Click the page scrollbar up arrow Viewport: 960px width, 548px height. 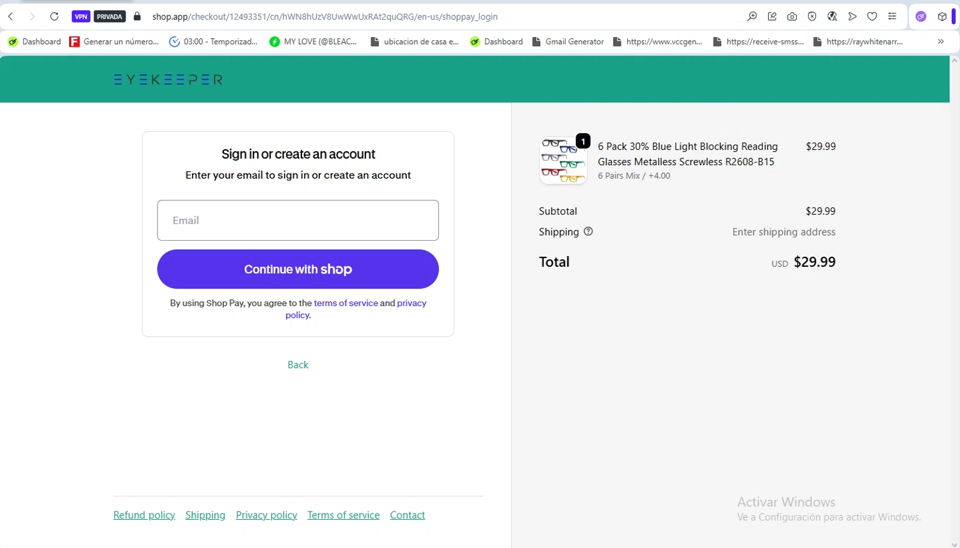pos(955,60)
